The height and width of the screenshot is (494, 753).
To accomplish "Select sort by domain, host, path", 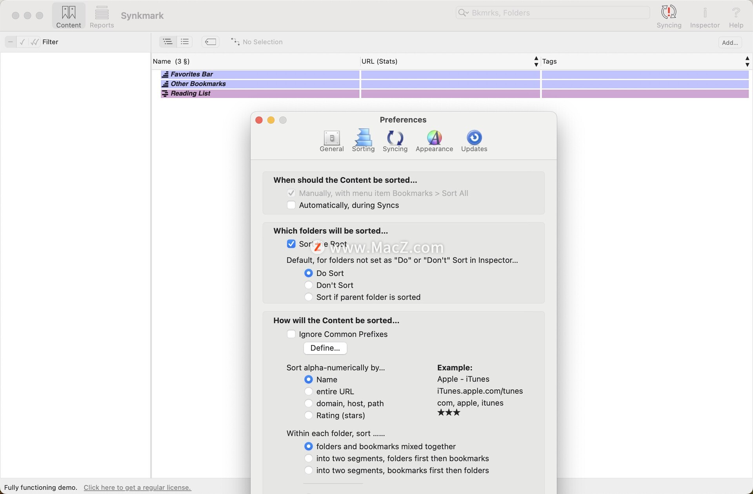I will 309,404.
